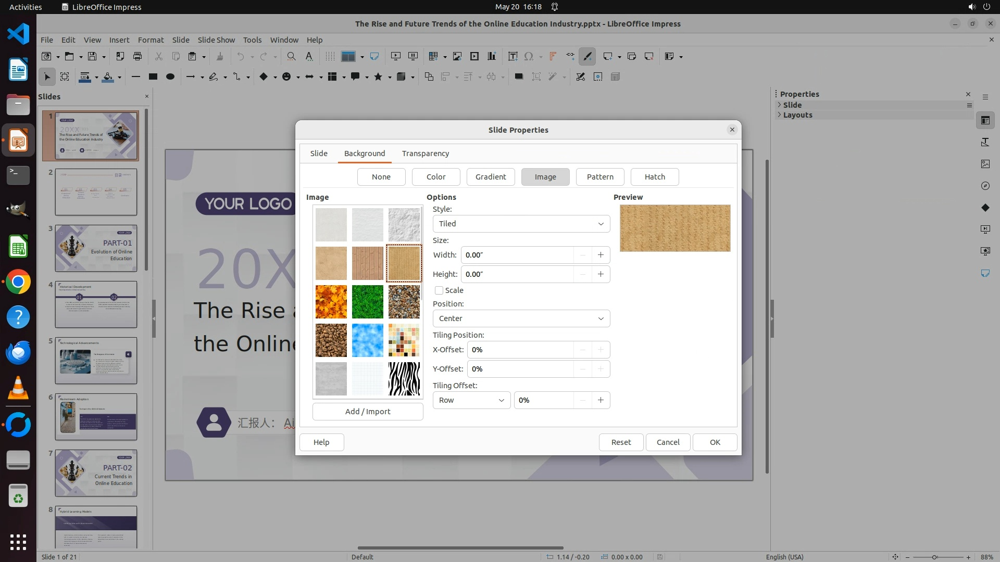The height and width of the screenshot is (562, 1000).
Task: Open the Slide Show menu
Action: pos(216,40)
